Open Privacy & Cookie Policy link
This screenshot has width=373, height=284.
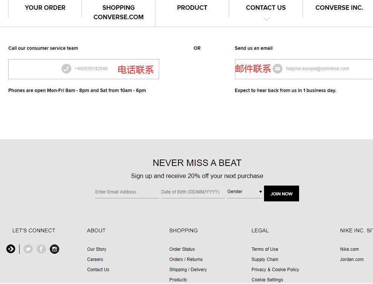[275, 270]
